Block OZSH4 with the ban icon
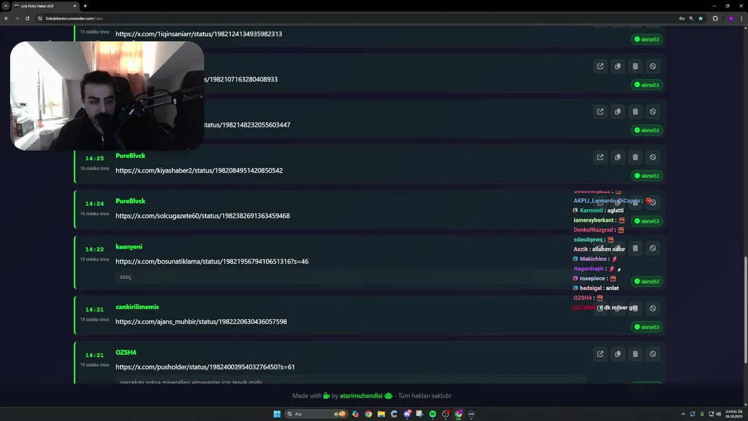Image resolution: width=748 pixels, height=421 pixels. pos(653,354)
